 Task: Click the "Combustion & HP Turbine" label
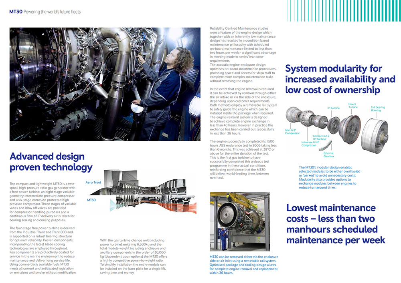321,138
